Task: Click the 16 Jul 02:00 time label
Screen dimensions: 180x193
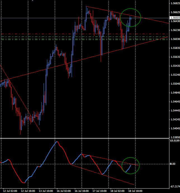Action: tap(64, 191)
